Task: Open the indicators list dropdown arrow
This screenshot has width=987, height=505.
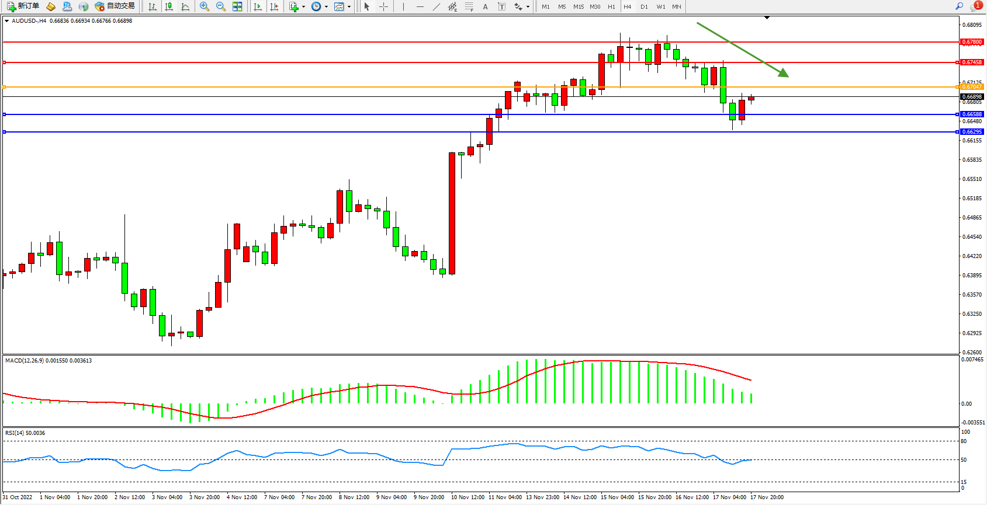Action: [303, 7]
